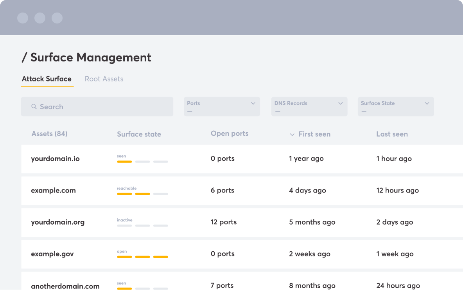Open the DNS Records filter dropdown

coord(309,106)
